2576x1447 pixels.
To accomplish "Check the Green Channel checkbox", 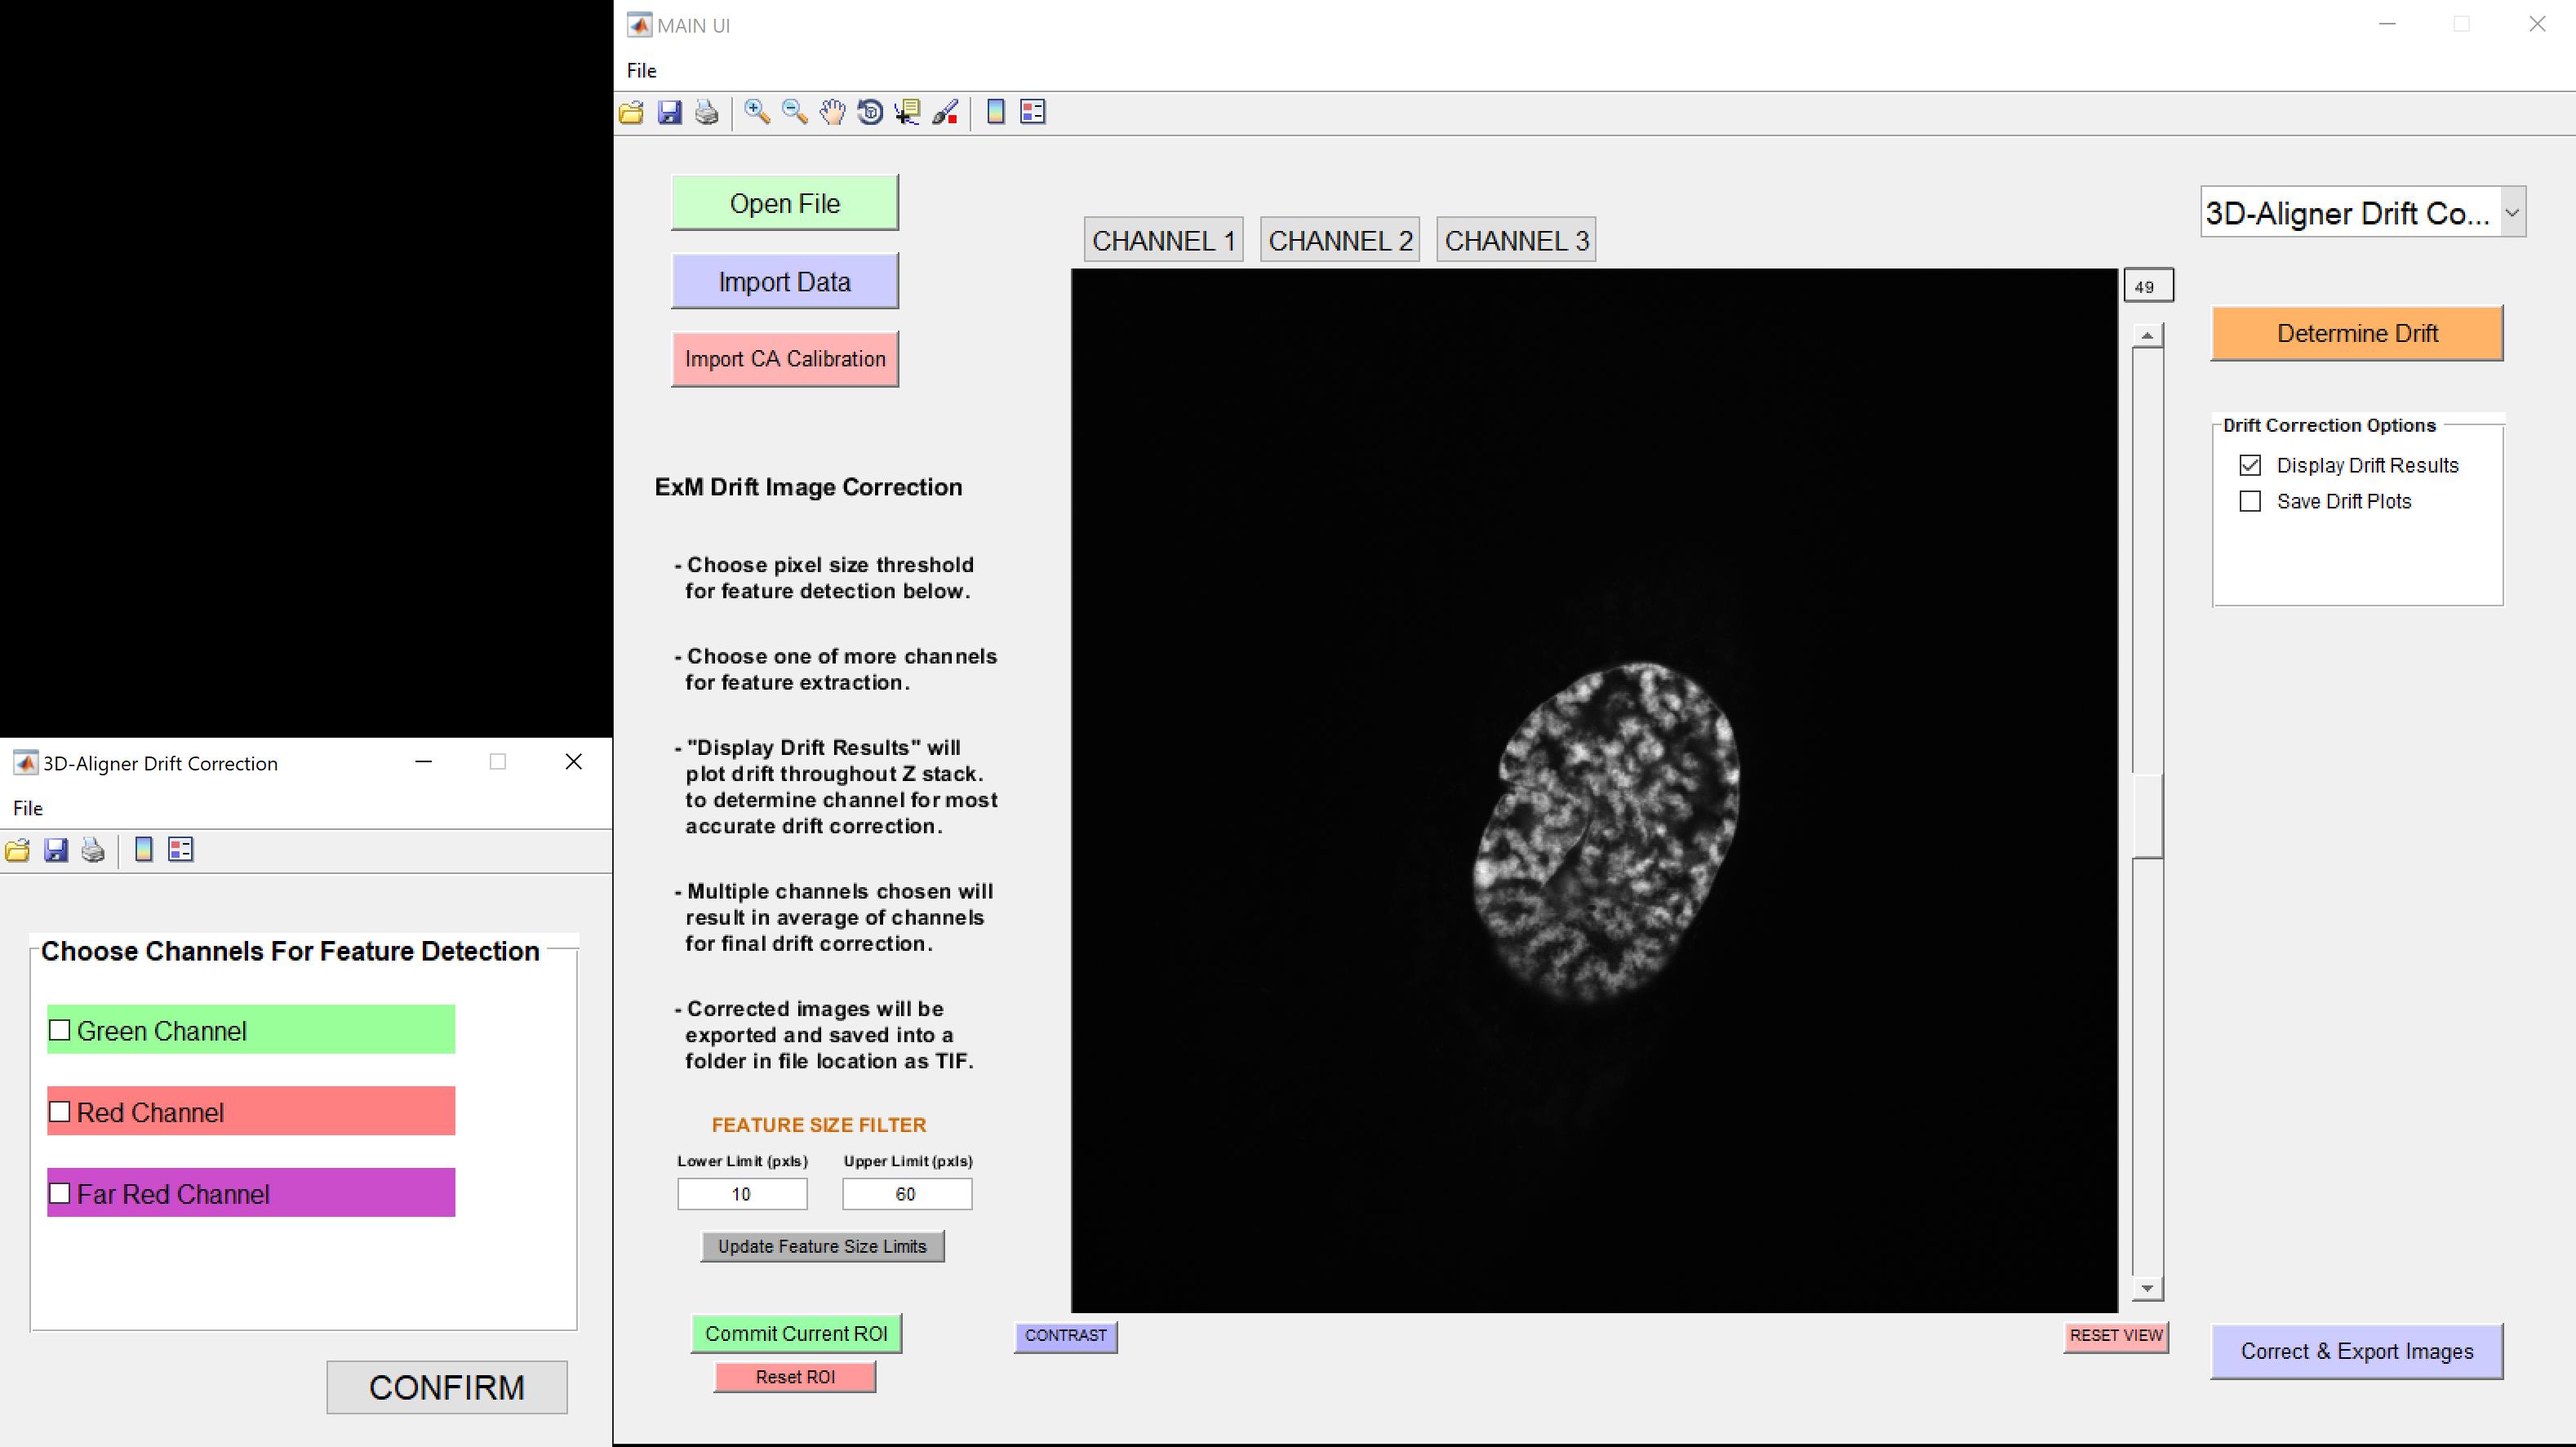I will pyautogui.click(x=60, y=1030).
